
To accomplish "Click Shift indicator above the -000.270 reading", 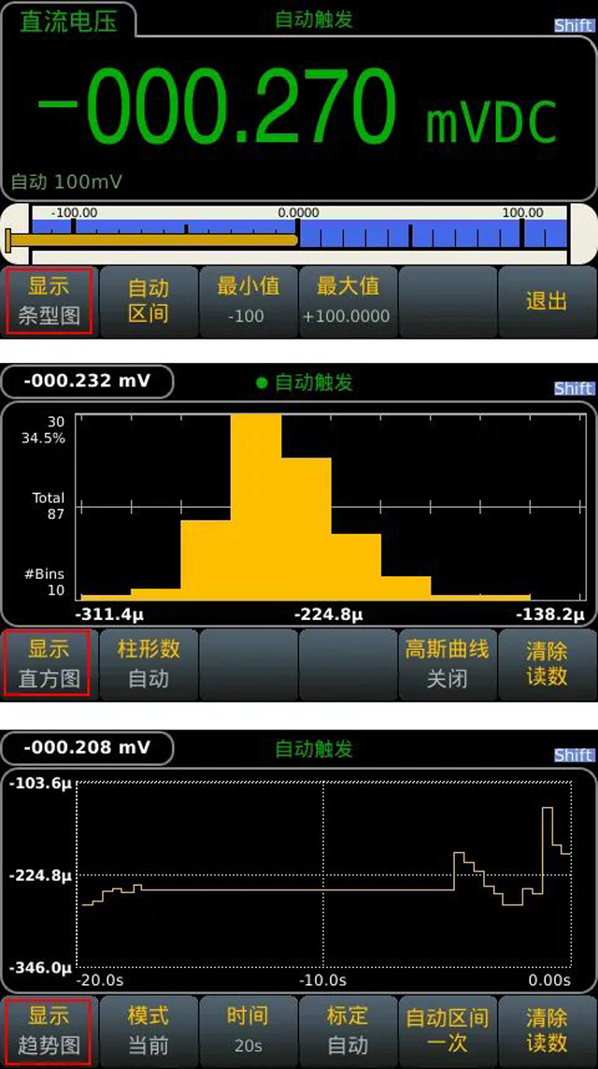I will coord(573,25).
